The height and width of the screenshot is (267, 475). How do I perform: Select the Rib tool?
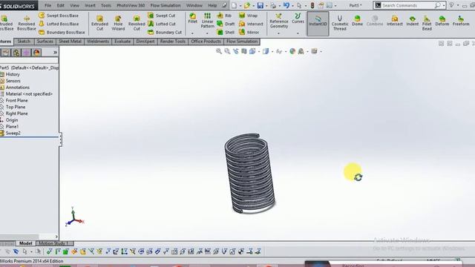click(224, 16)
